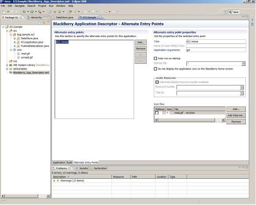Click the warning icon next to Warnings (12 items)

[x=58, y=180]
